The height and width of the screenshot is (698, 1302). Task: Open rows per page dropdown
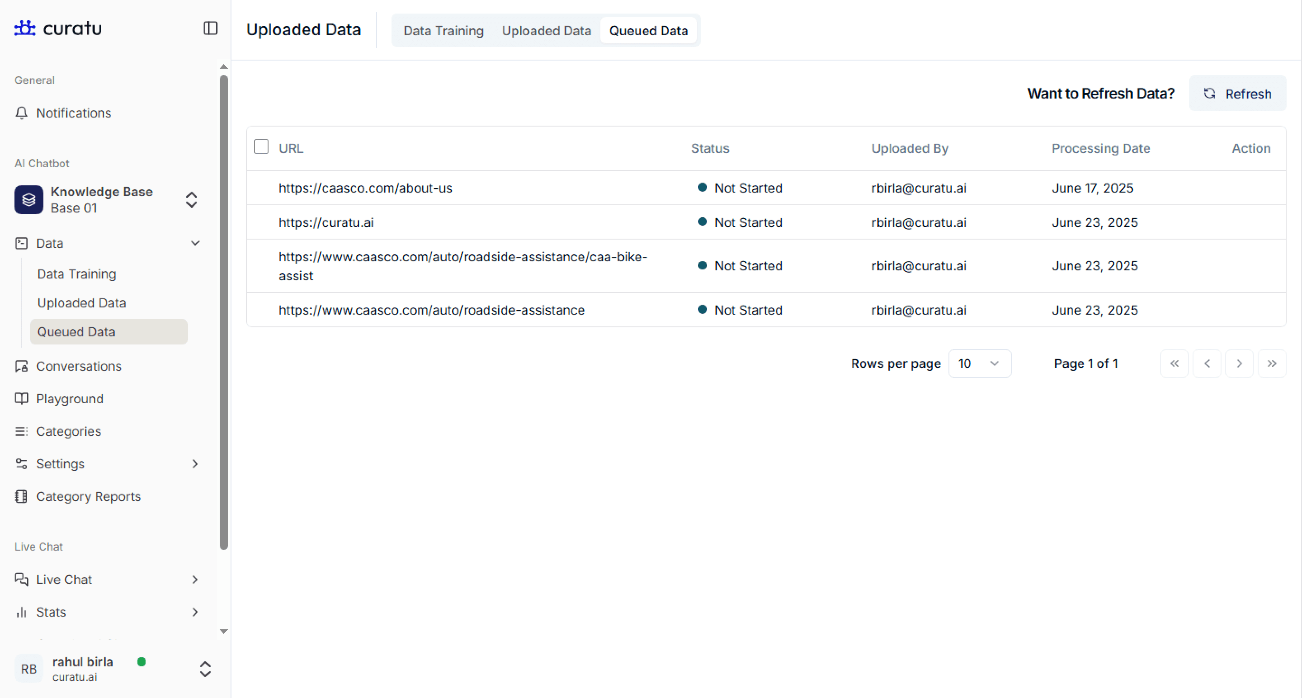(x=980, y=363)
